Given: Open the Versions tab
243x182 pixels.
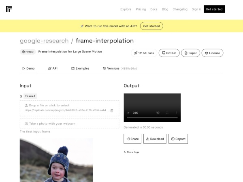Looking at the screenshot, I should pyautogui.click(x=120, y=69).
